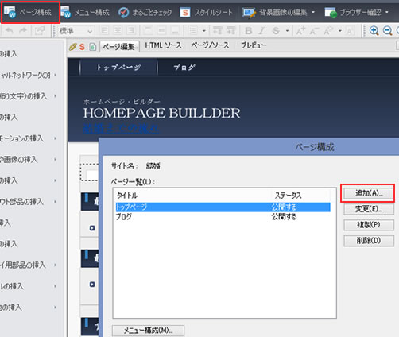This screenshot has width=399, height=337.
Task: Open font color dropdown arrow
Action: [340, 31]
